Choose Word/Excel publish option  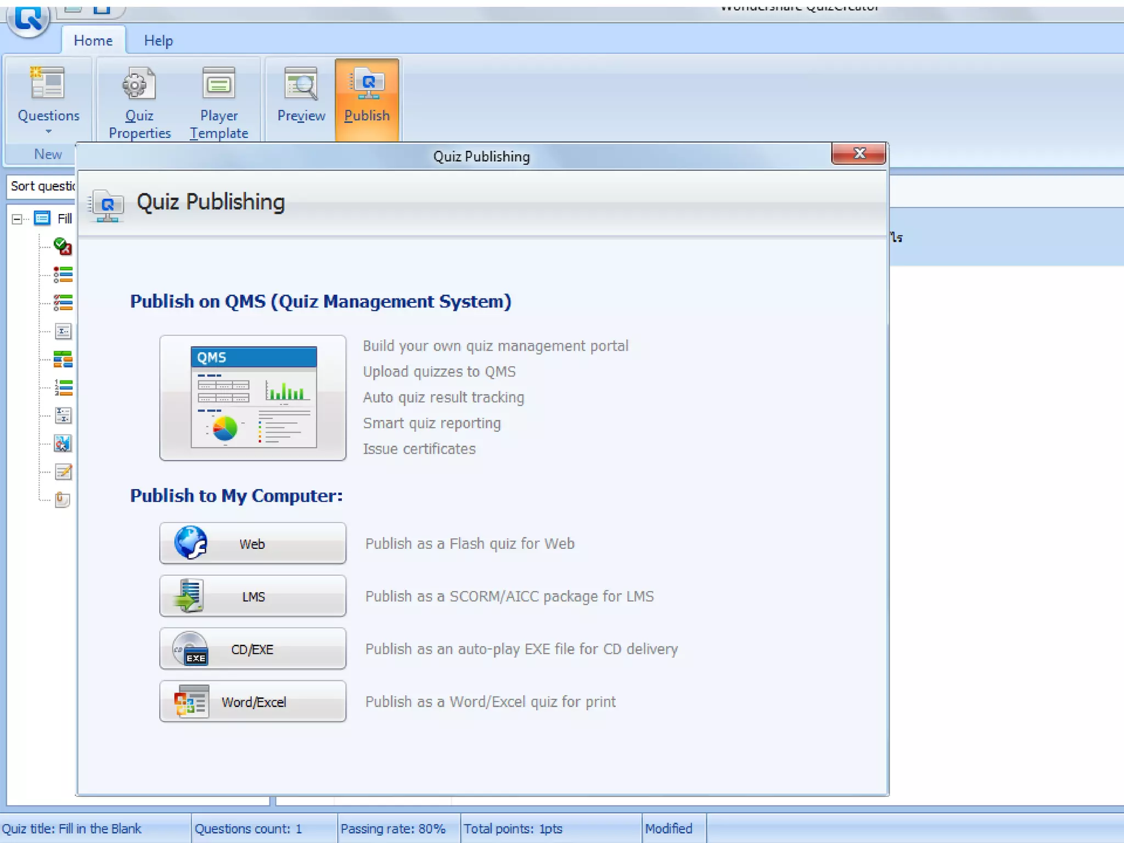click(x=252, y=701)
